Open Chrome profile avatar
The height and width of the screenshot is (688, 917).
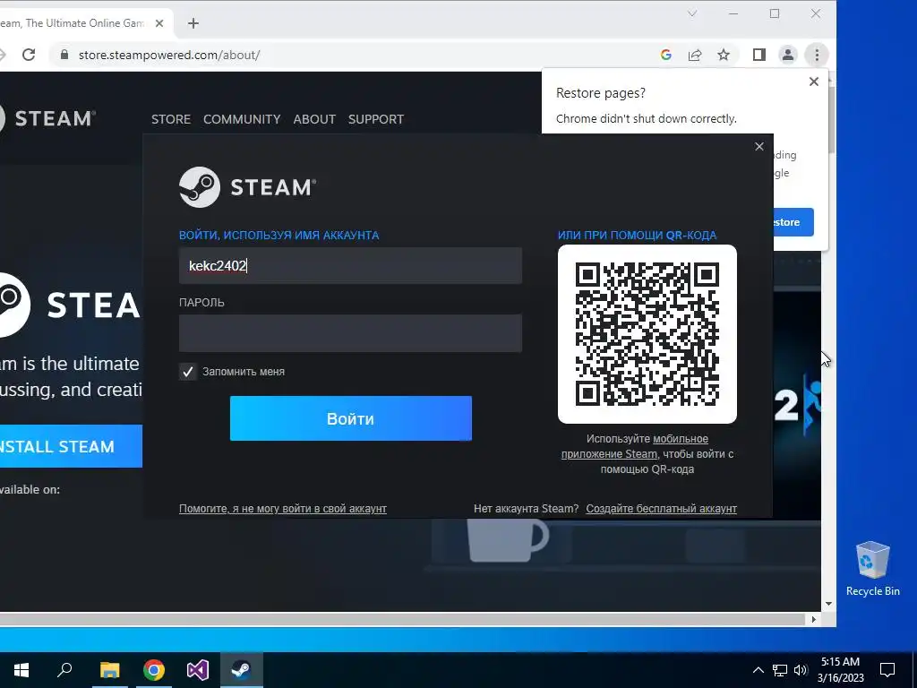pos(788,55)
